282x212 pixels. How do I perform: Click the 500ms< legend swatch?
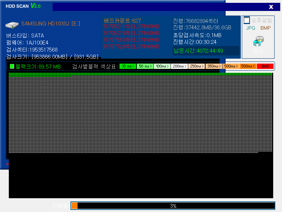tap(248, 66)
